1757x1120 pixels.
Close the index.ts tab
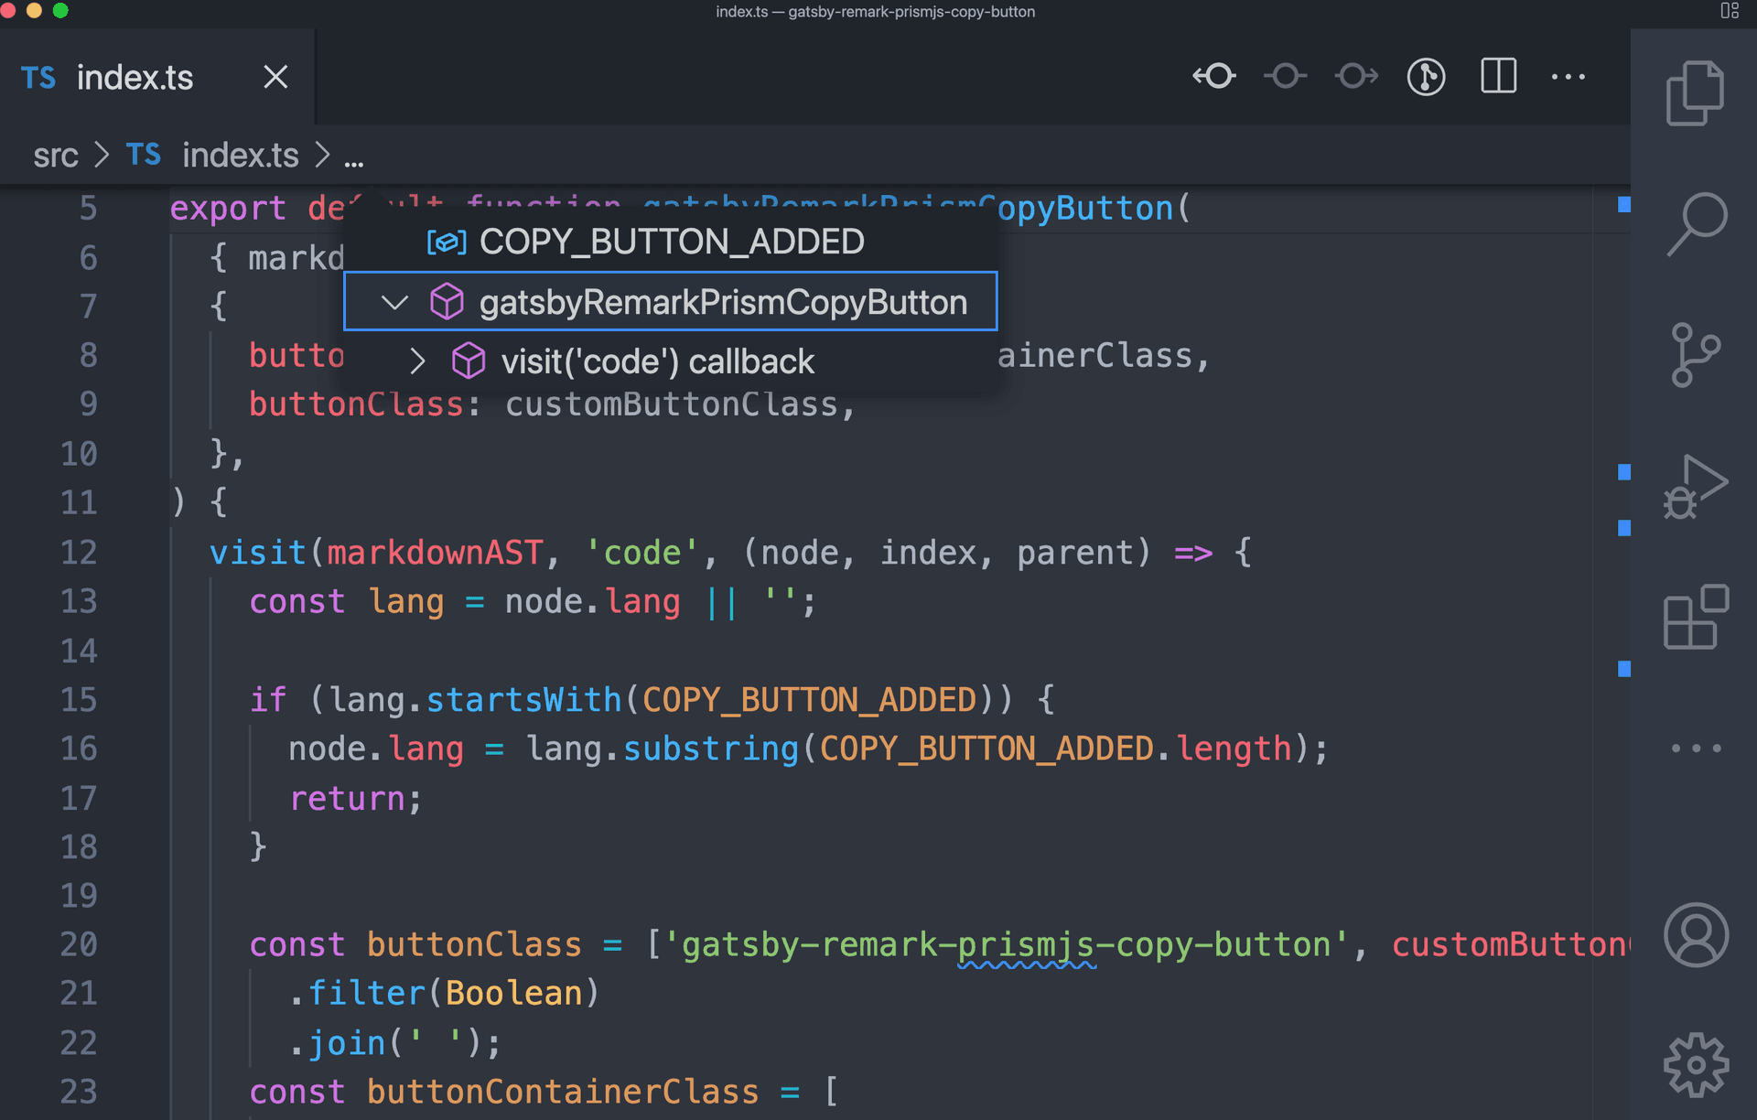(x=275, y=77)
